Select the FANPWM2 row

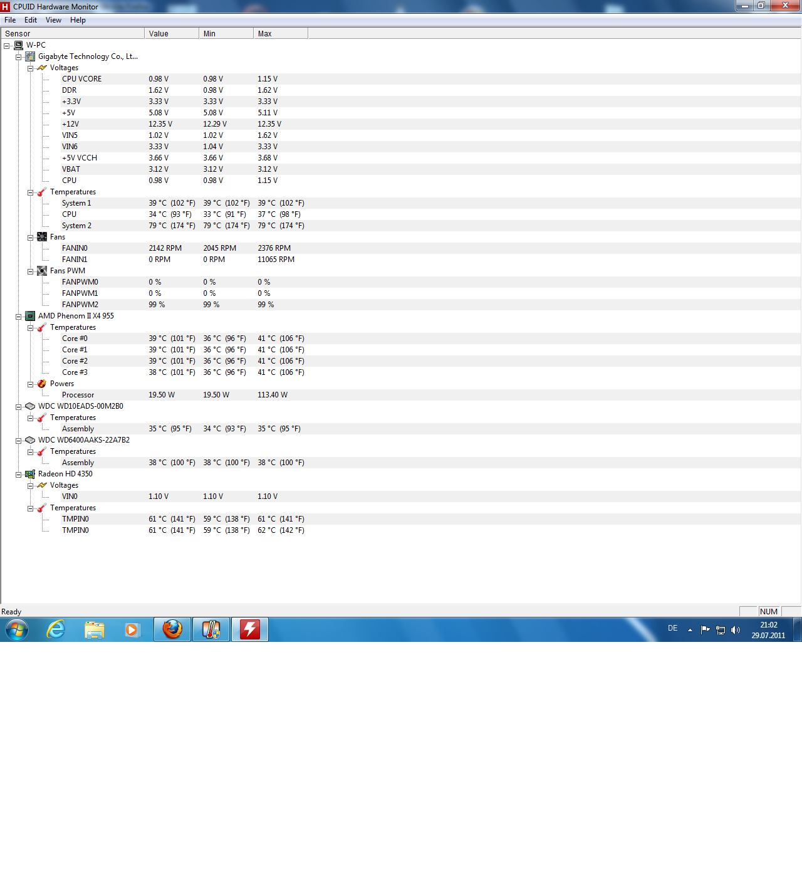(431, 305)
